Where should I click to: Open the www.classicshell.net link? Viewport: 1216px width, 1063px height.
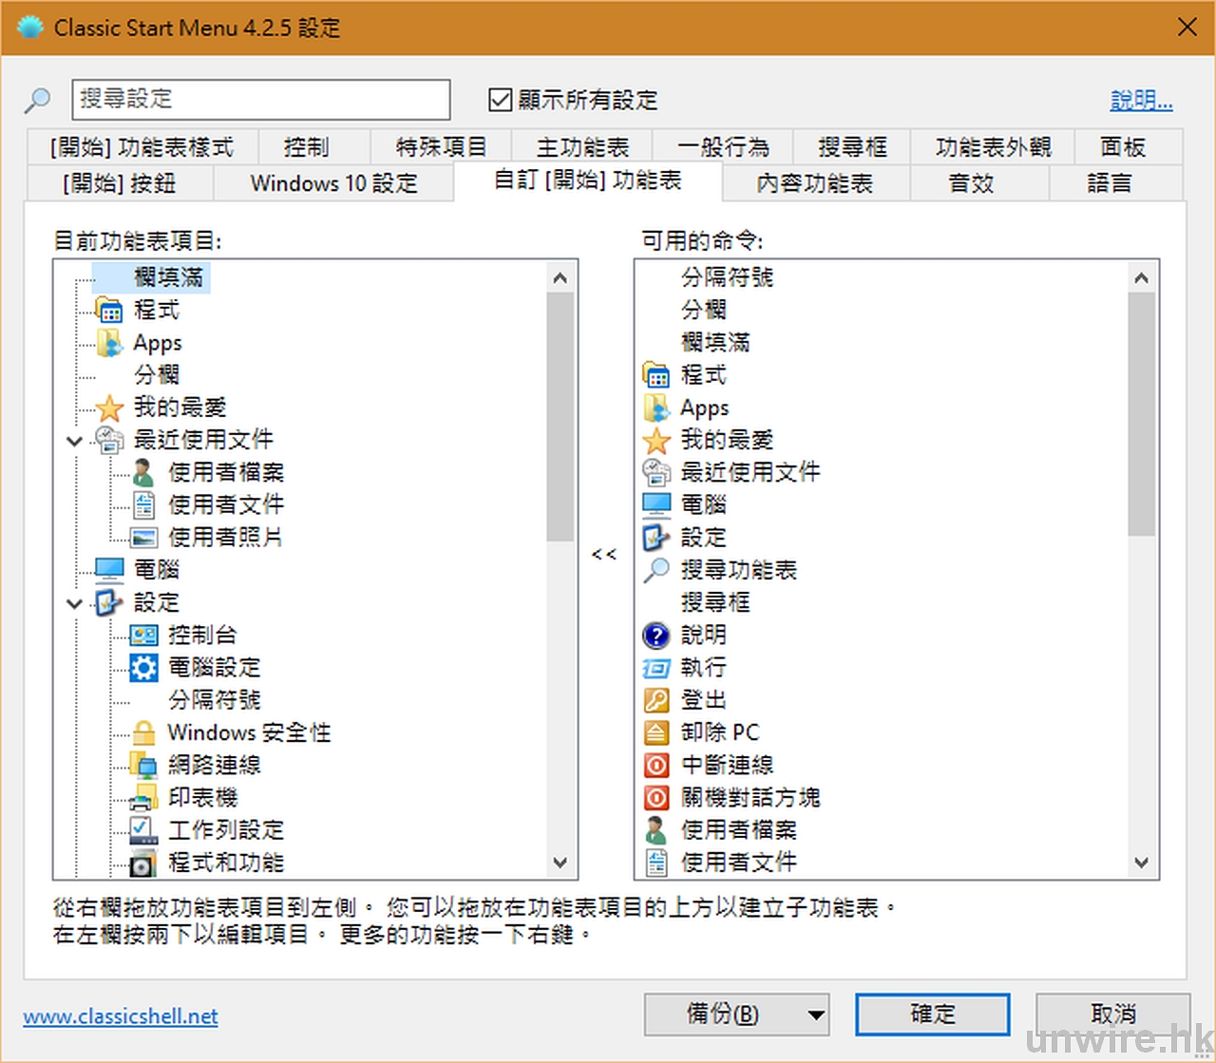tap(121, 1016)
